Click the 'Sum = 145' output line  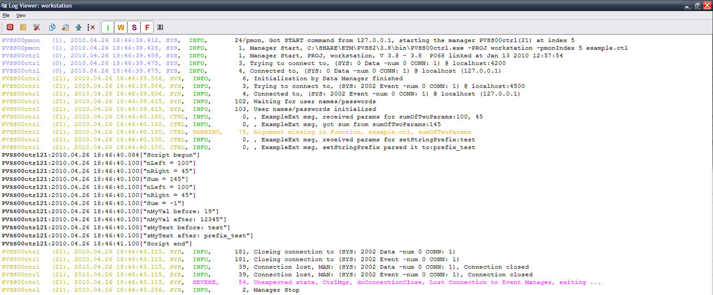click(x=95, y=179)
